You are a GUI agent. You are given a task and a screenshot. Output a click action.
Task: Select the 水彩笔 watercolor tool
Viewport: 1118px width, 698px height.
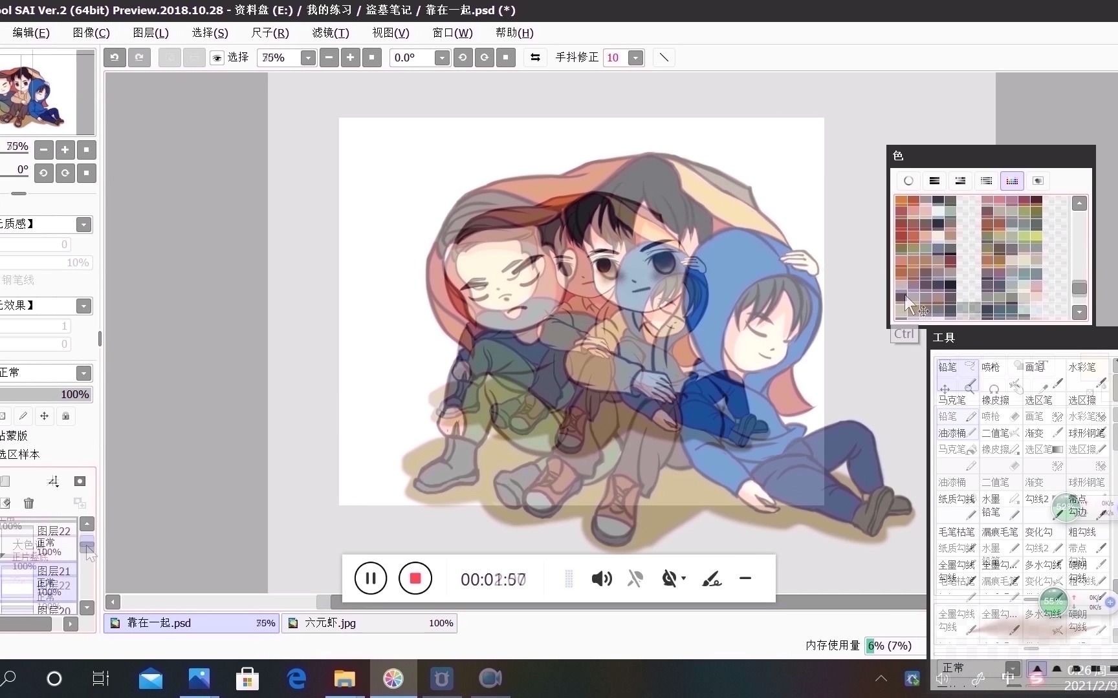pos(1086,375)
